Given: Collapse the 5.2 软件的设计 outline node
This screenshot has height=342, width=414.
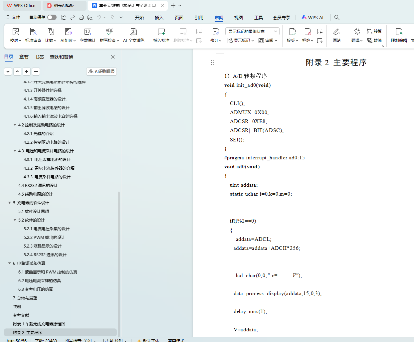Looking at the screenshot, I should 15,220.
